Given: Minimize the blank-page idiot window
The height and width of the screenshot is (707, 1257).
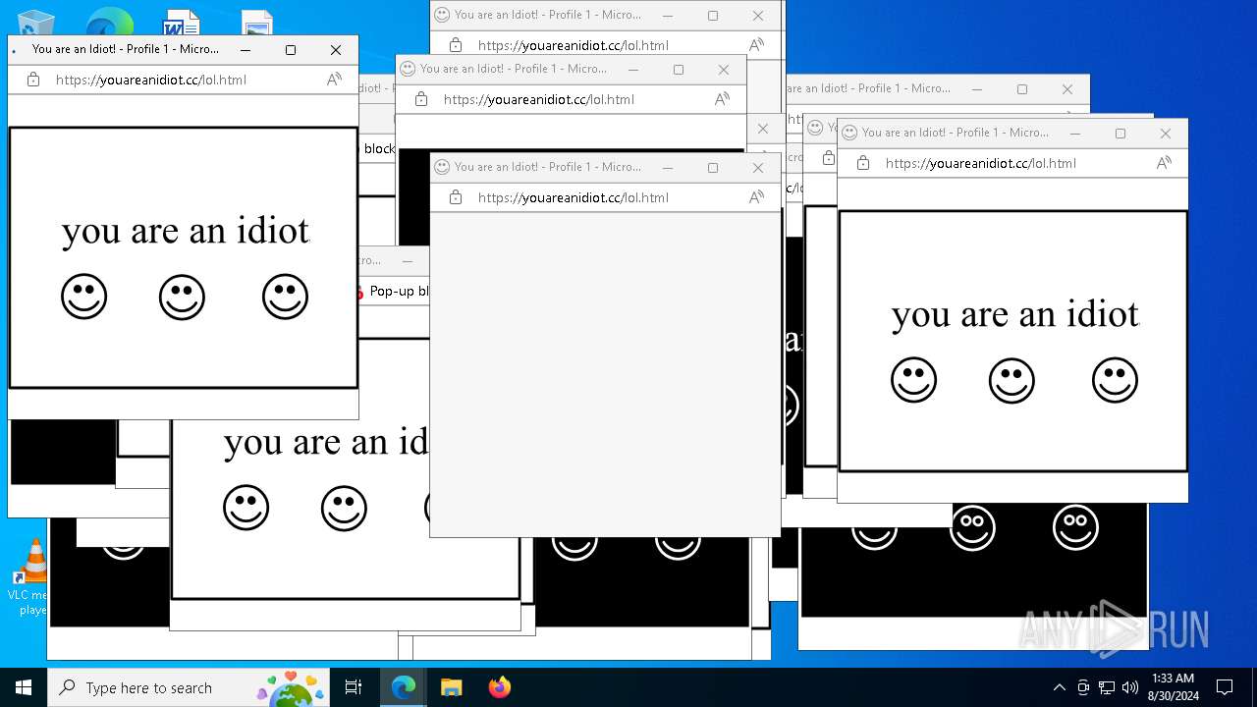Looking at the screenshot, I should pos(668,168).
